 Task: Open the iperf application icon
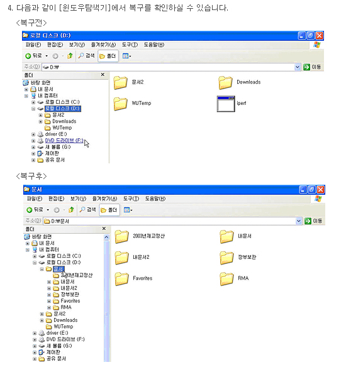pos(226,104)
